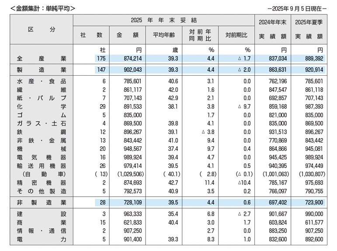Select the 全産業 row label

pyautogui.click(x=42, y=58)
